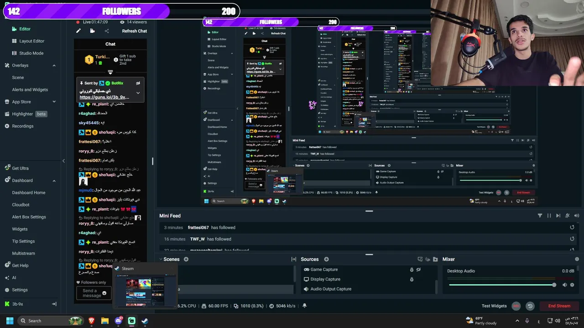584x328 pixels.
Task: Adjust Desktop Audio volume slider
Action: 502,285
